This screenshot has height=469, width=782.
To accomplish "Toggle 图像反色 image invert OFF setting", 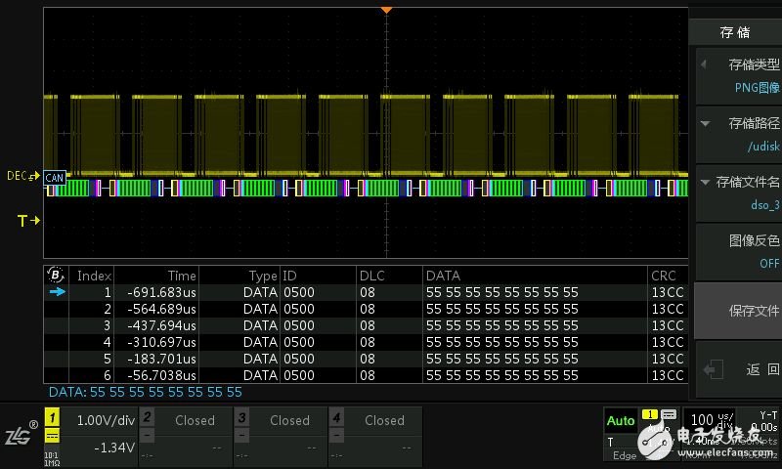I will coord(739,251).
